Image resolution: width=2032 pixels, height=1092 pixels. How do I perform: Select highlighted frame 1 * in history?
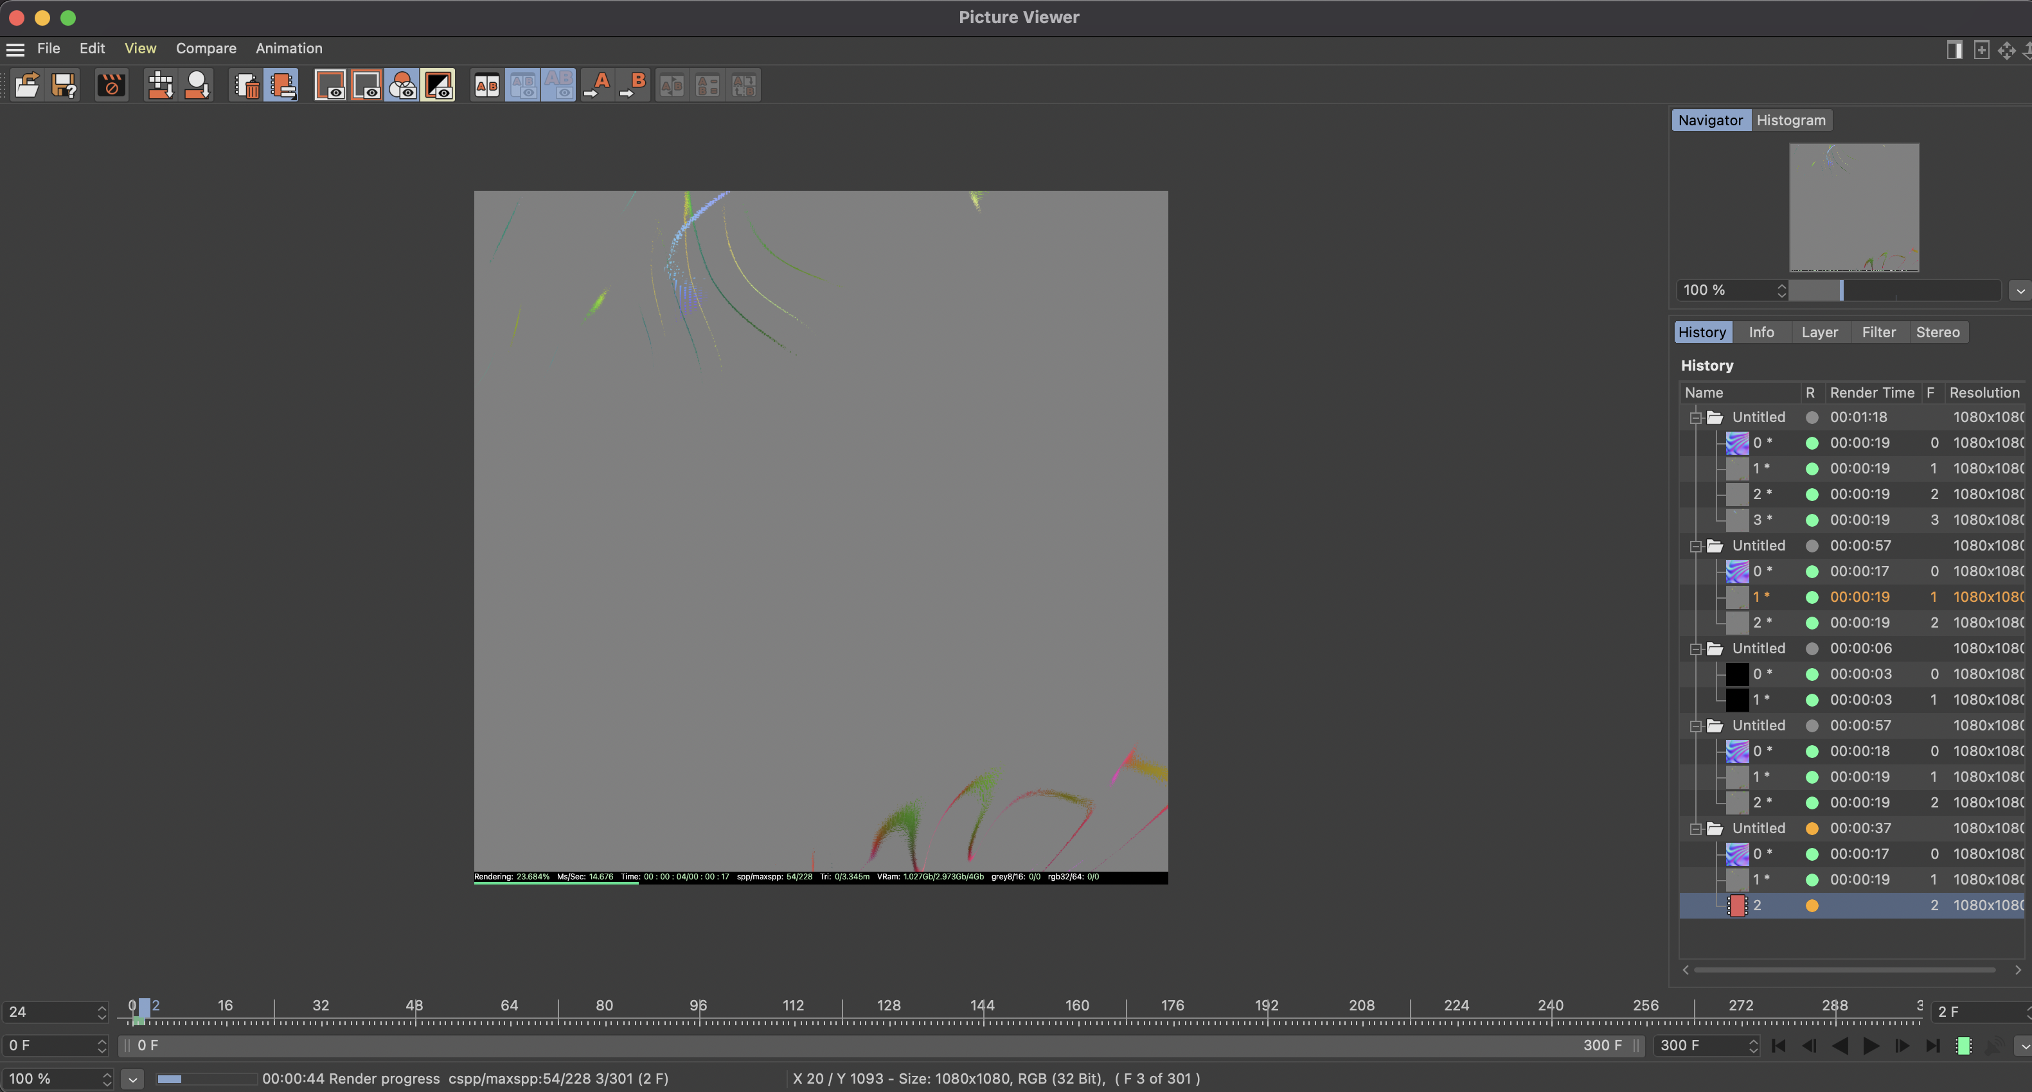(x=1851, y=597)
